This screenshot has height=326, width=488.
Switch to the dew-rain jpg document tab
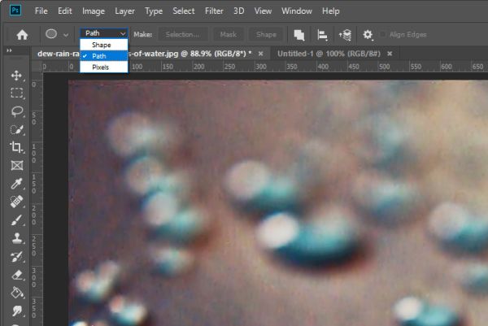point(150,54)
